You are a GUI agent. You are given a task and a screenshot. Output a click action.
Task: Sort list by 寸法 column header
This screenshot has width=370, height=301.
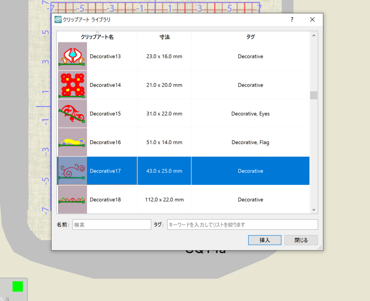coord(164,37)
